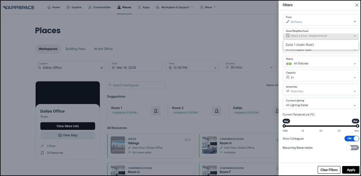
Task: Click View More Info button
Action: [x=68, y=126]
